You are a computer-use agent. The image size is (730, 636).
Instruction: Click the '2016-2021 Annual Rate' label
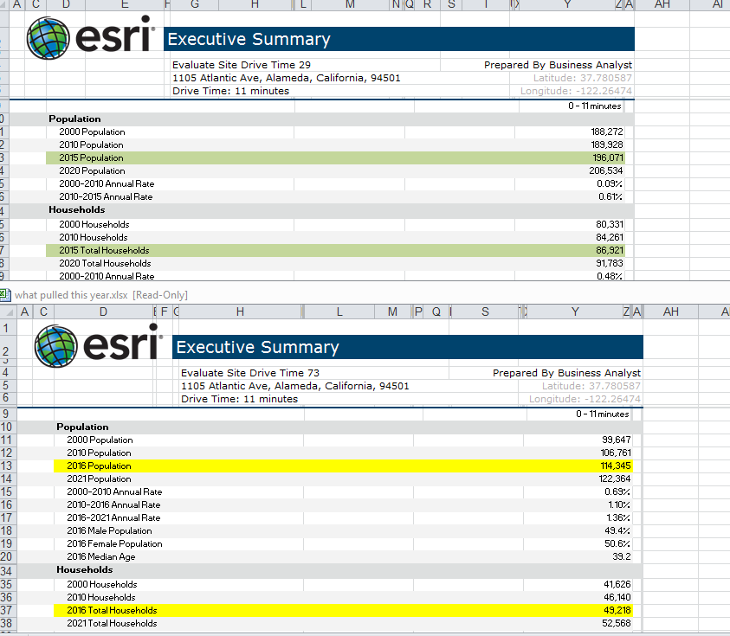[x=113, y=517]
